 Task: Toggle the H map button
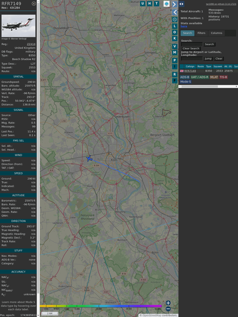coord(149,3)
